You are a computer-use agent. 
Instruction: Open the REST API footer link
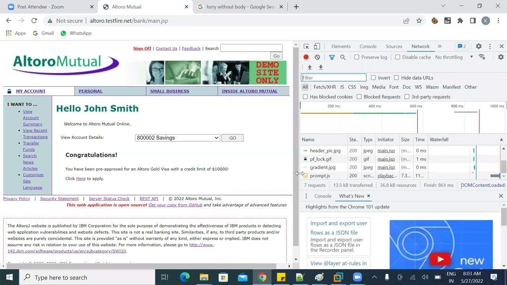point(149,199)
